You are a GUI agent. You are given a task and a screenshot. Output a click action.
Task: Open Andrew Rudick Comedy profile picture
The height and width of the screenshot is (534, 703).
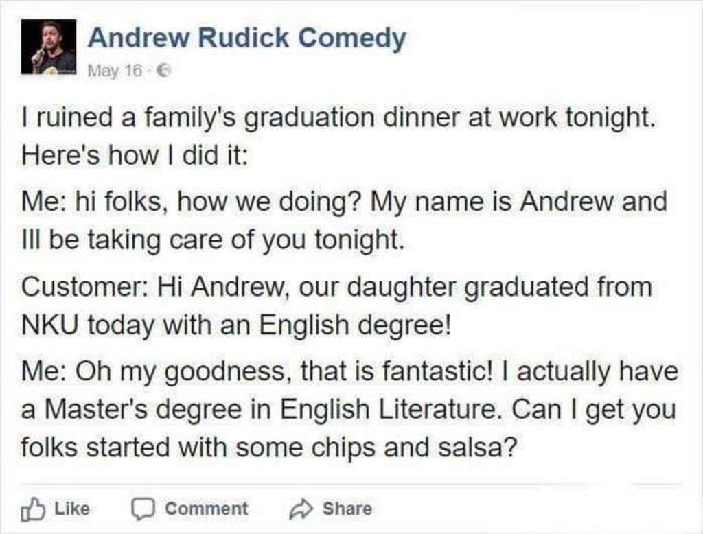click(x=49, y=47)
